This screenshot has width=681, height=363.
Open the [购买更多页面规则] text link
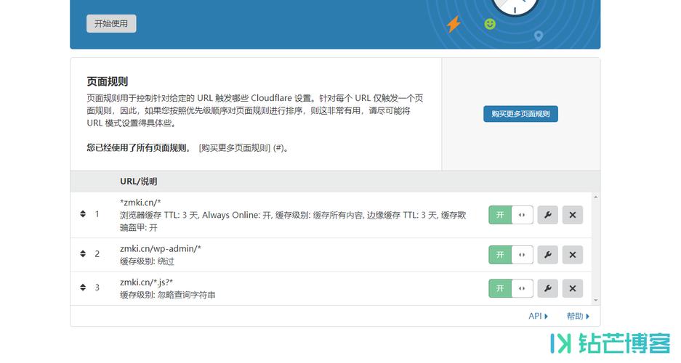(235, 148)
